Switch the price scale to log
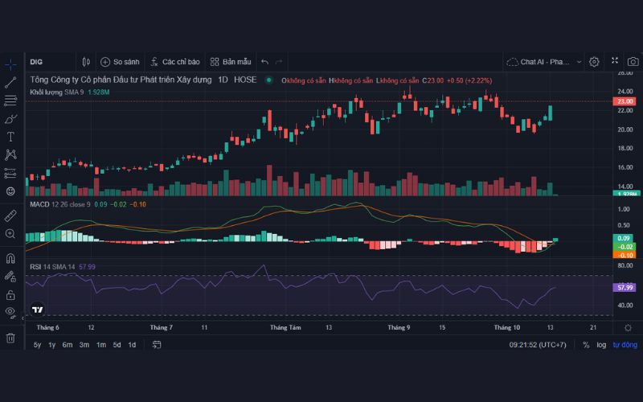The width and height of the screenshot is (643, 402). point(601,345)
